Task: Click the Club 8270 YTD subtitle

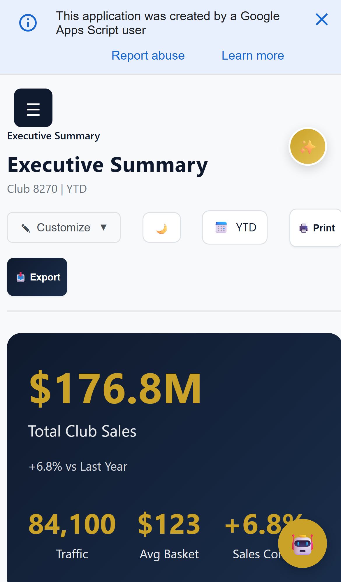Action: [47, 189]
